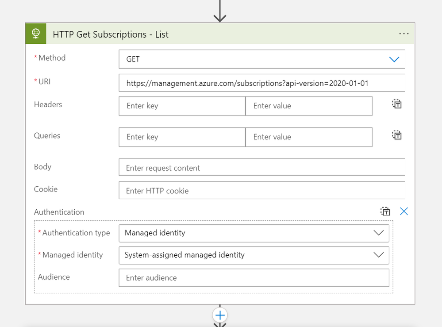Click the Cookie label

[46, 189]
